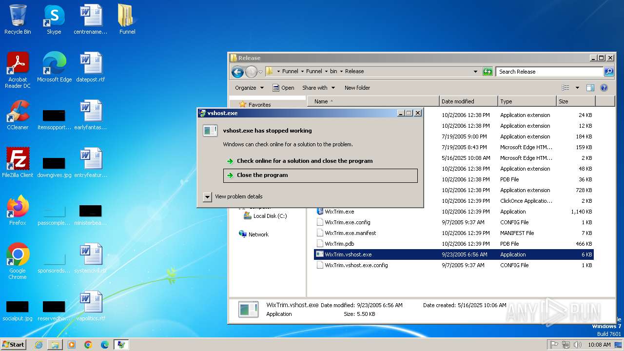The height and width of the screenshot is (351, 624).
Task: Toggle the preview pane icon
Action: (x=590, y=88)
